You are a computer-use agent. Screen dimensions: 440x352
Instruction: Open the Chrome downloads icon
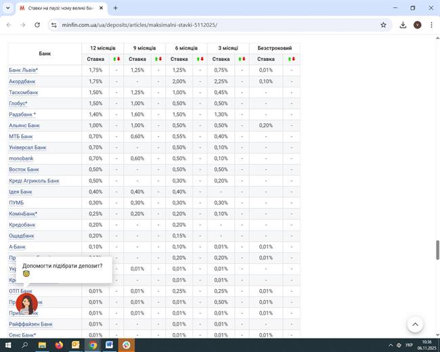(x=403, y=25)
